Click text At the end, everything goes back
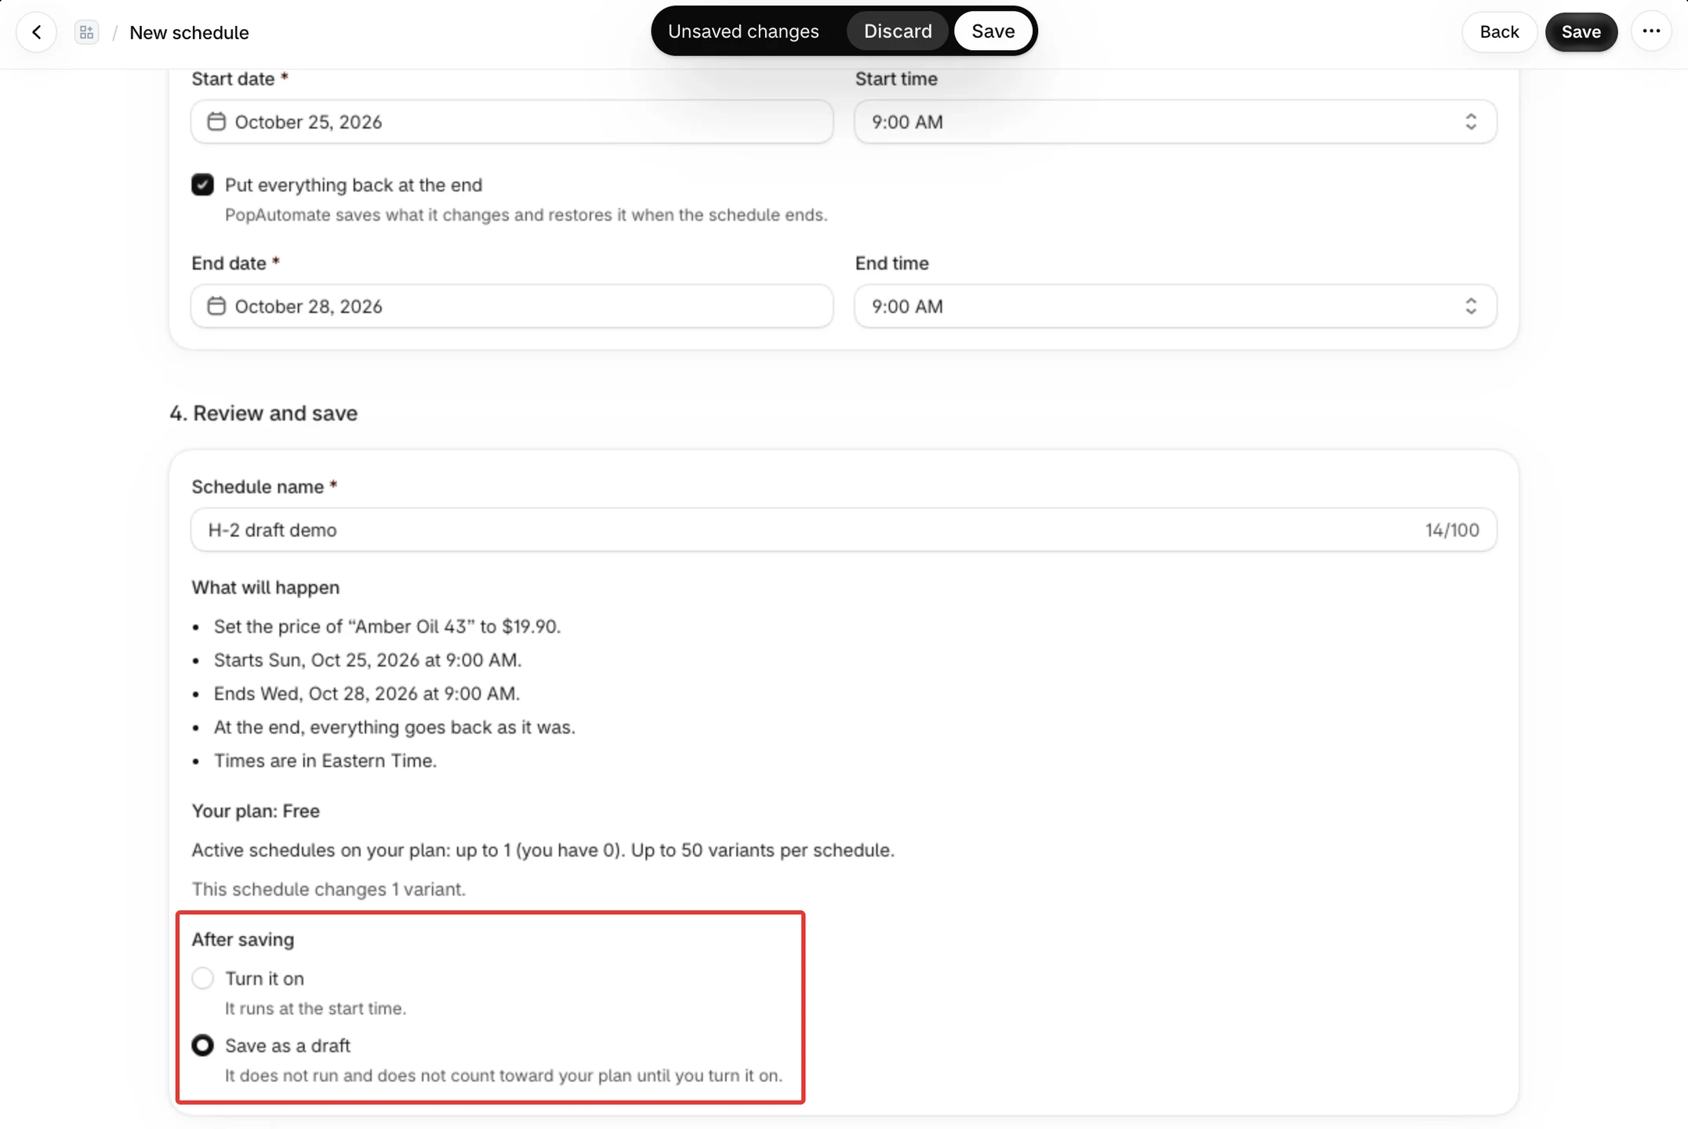Screen dimensions: 1688x1129 coord(394,728)
